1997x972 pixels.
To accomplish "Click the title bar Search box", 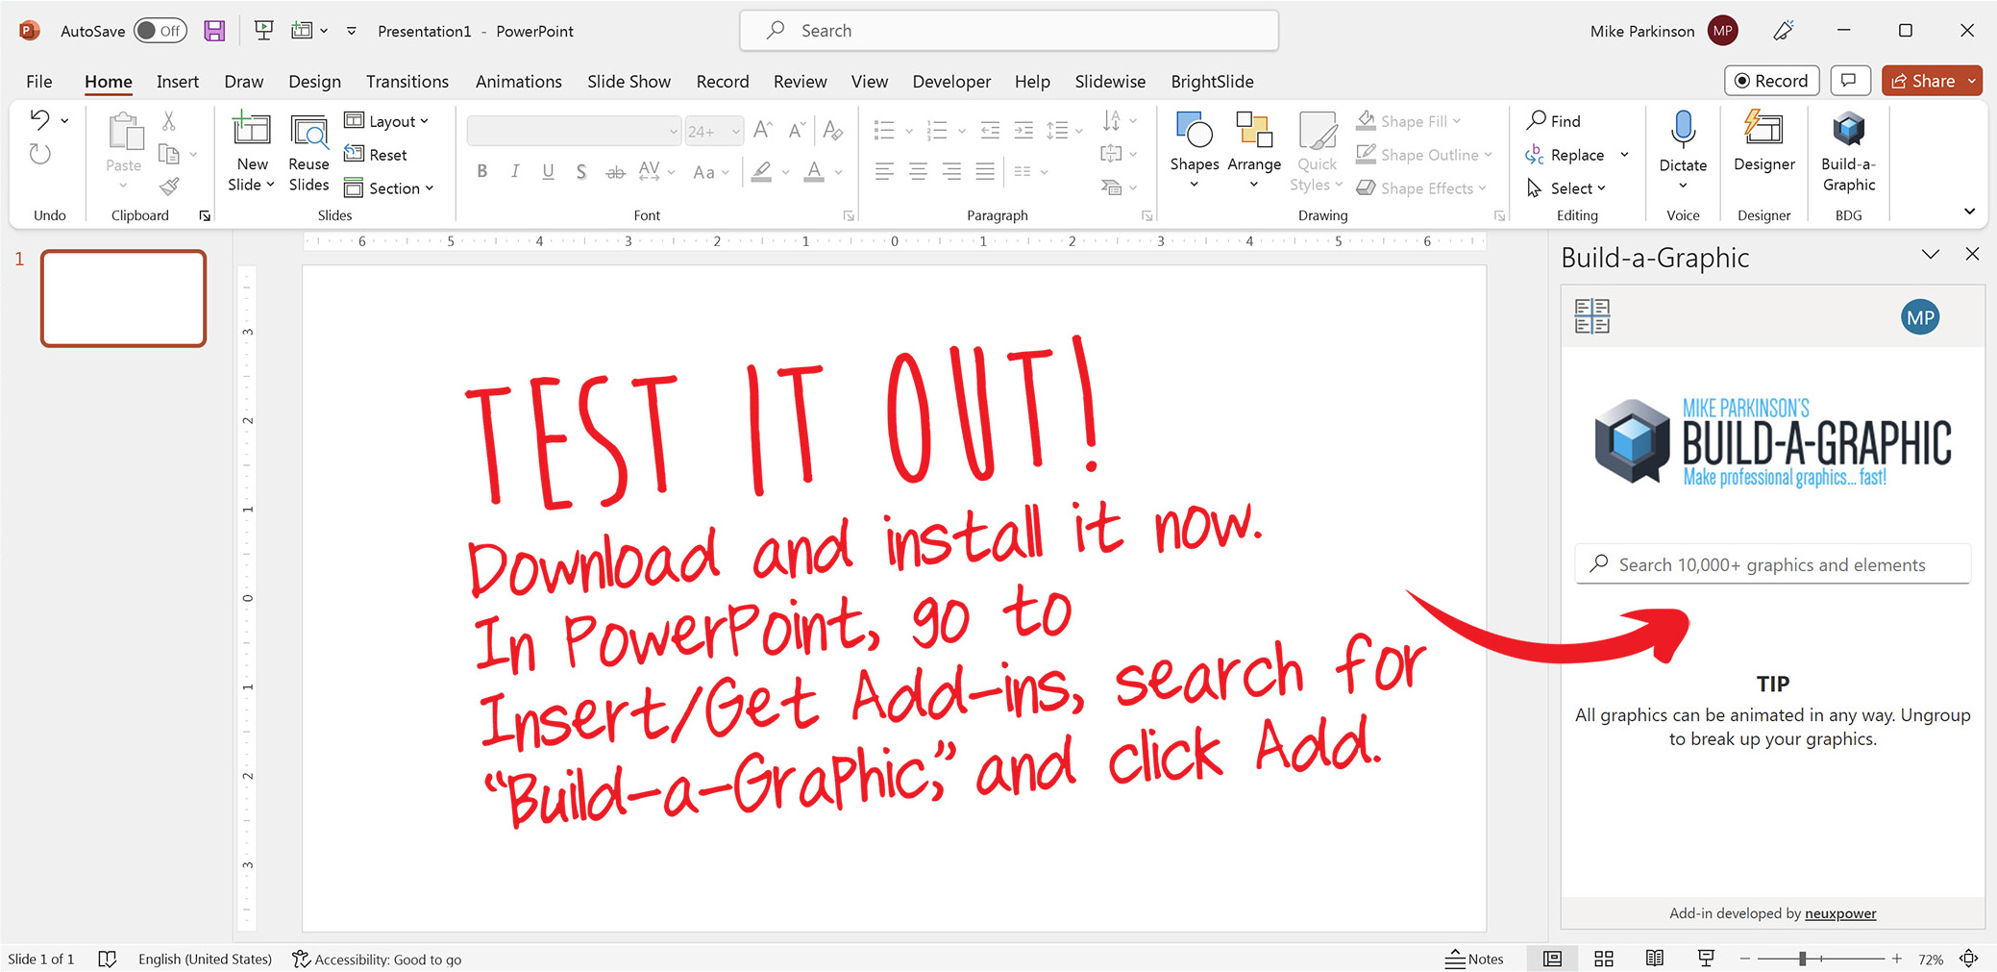I will pos(1008,31).
